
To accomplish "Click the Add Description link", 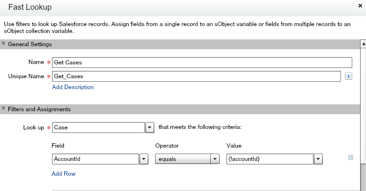I will [73, 87].
